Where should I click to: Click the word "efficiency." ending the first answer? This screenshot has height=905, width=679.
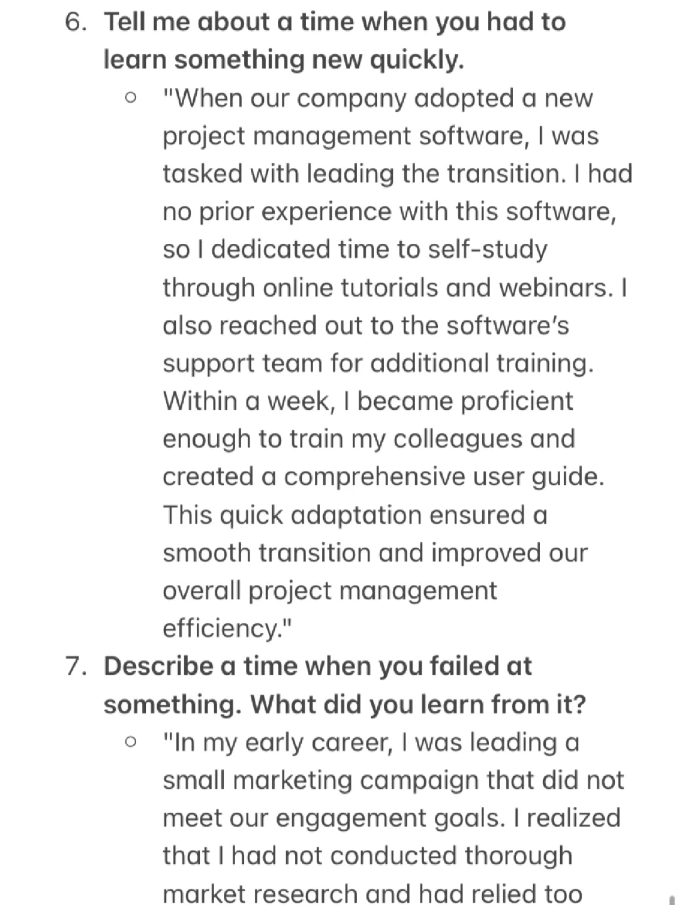[x=228, y=628]
